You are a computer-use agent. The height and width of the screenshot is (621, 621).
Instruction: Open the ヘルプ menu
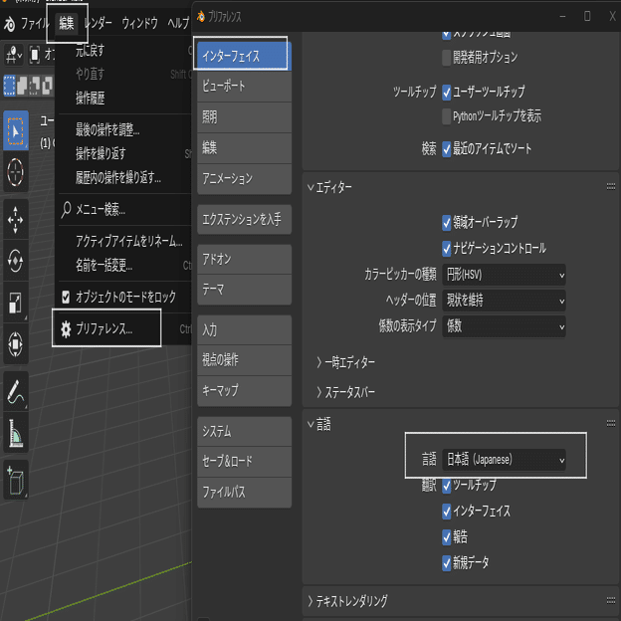pyautogui.click(x=178, y=24)
